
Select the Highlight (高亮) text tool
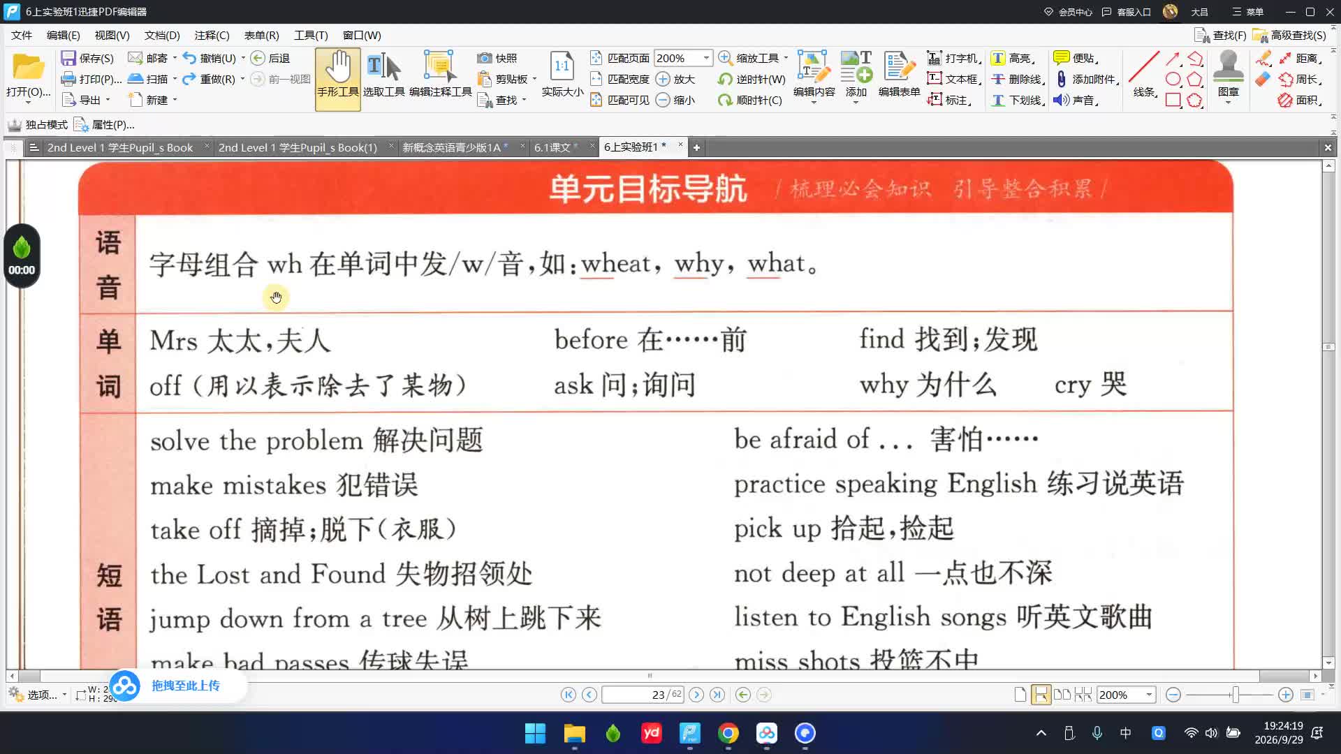click(1013, 59)
